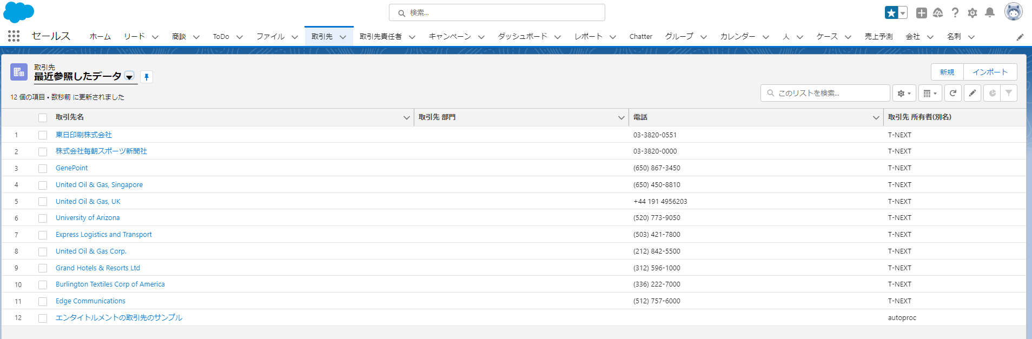Open GenePoint account link
Viewport: 1032px width, 339px height.
[x=71, y=168]
